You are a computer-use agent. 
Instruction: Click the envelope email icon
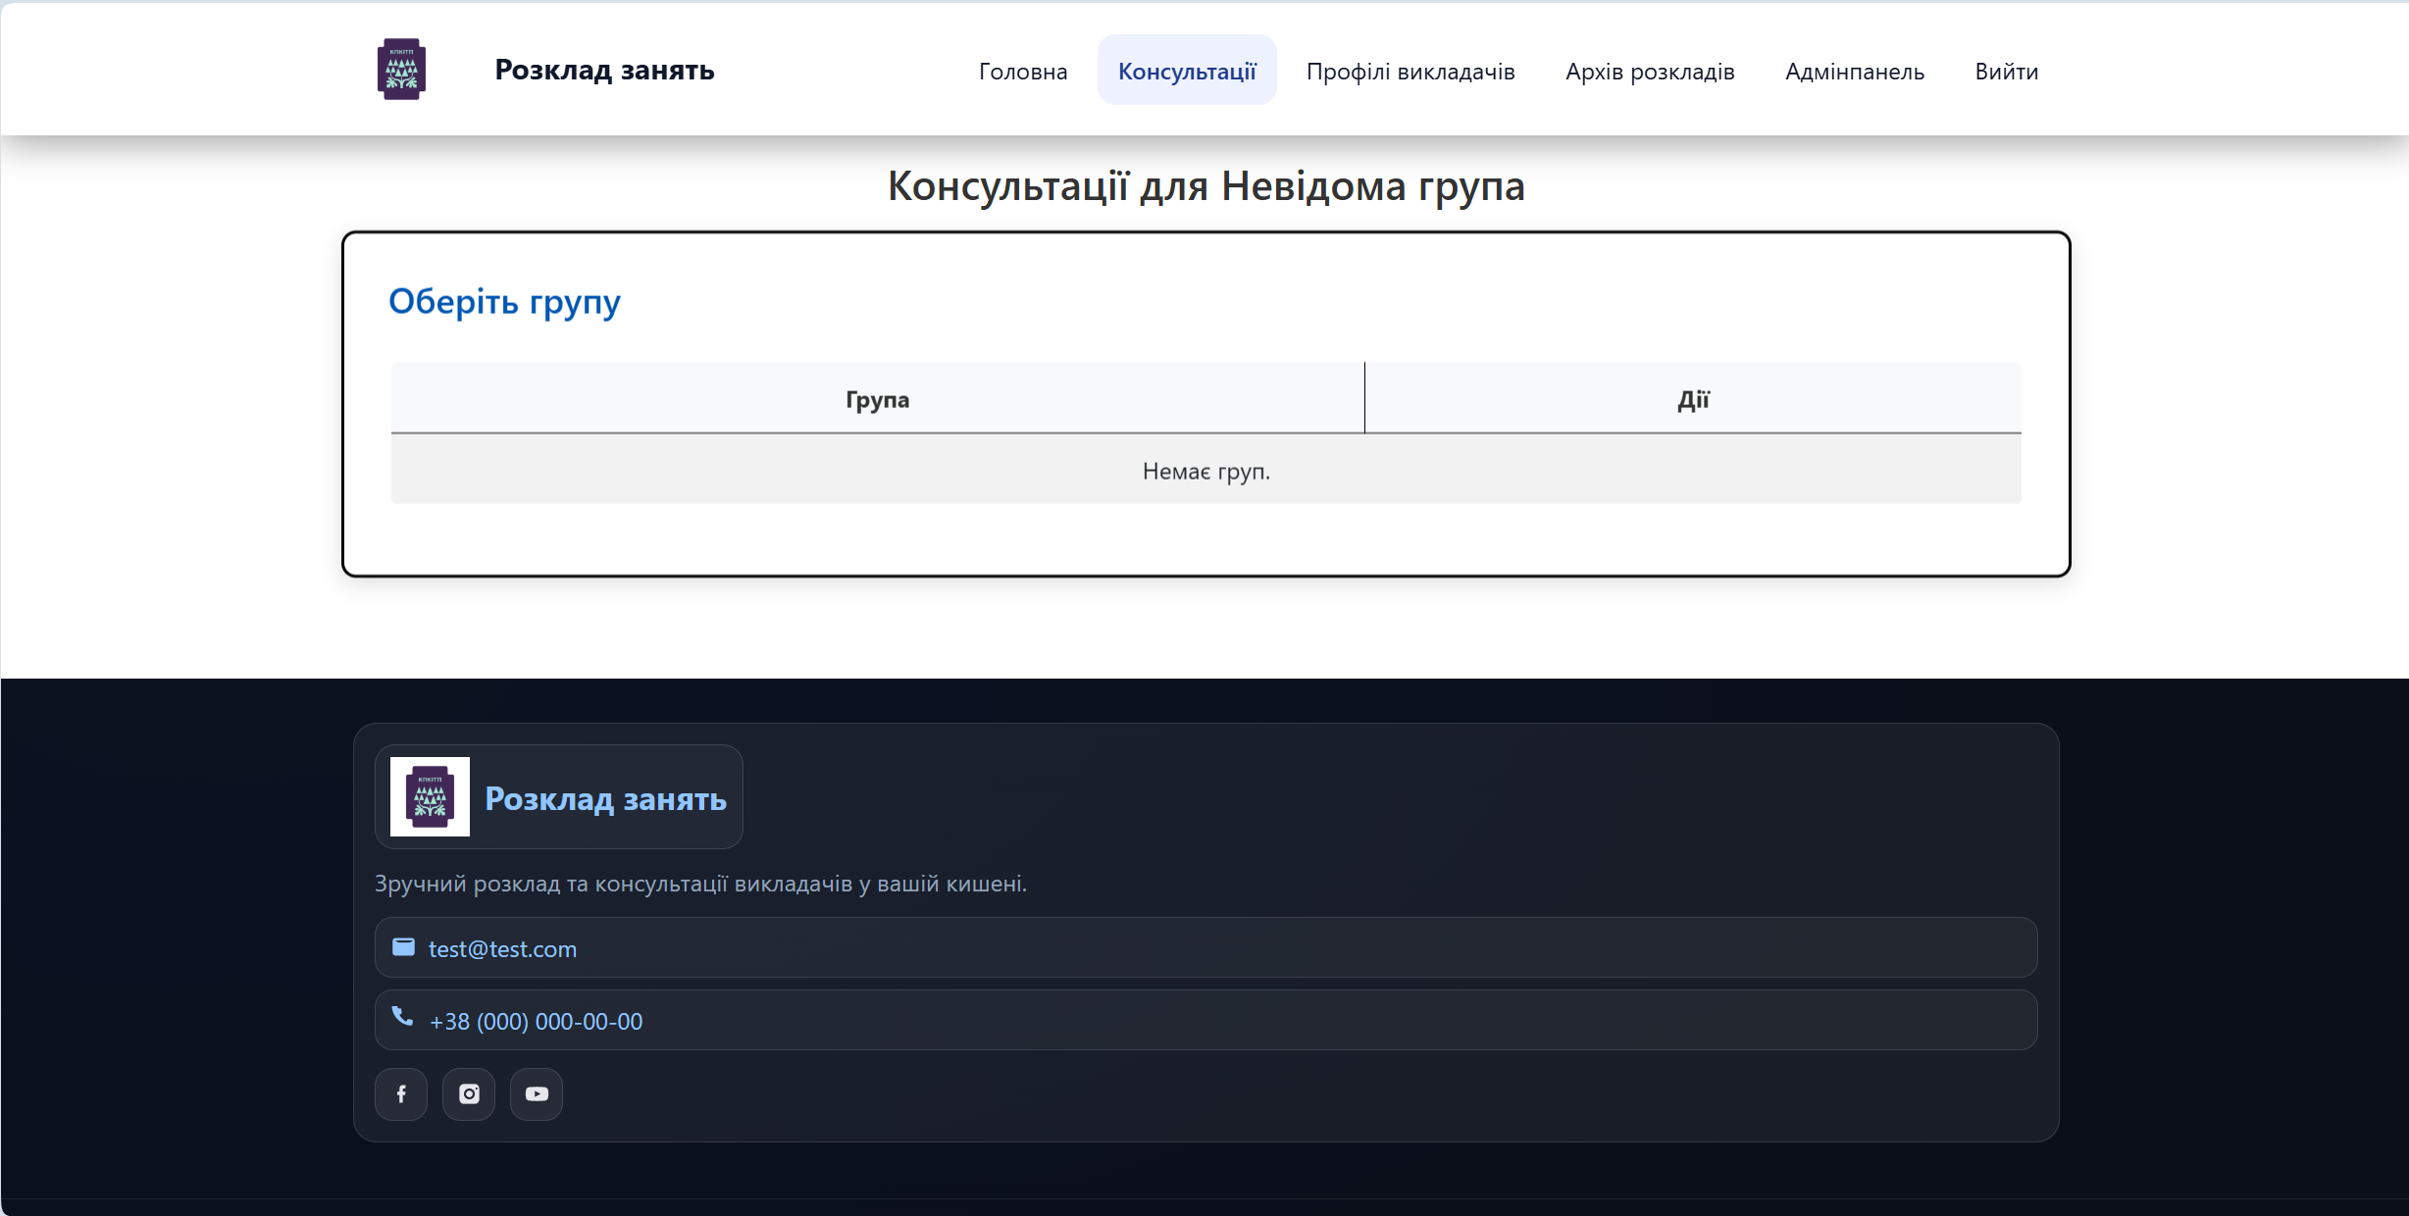(x=403, y=947)
